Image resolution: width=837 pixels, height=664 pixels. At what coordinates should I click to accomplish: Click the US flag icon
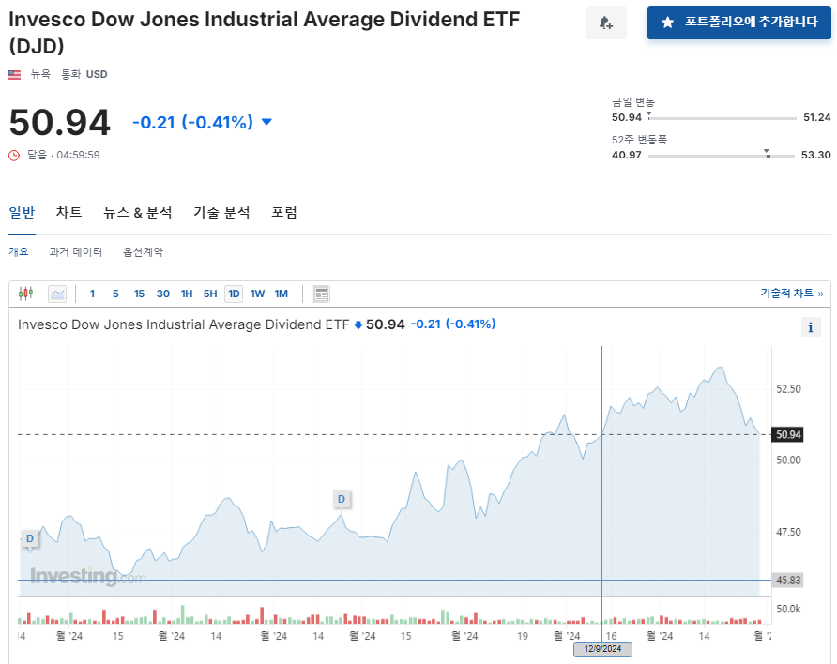[14, 75]
